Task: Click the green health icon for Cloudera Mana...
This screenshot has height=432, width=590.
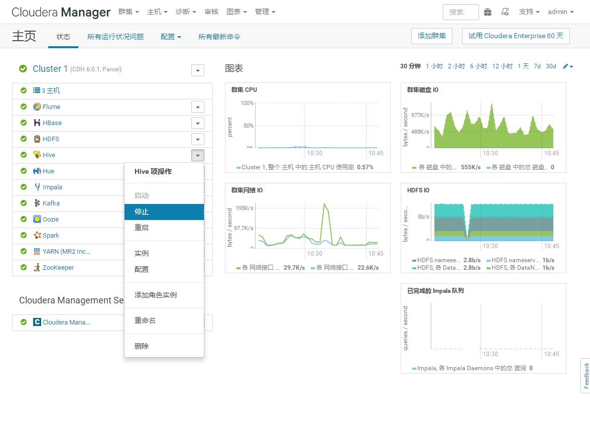Action: click(24, 322)
